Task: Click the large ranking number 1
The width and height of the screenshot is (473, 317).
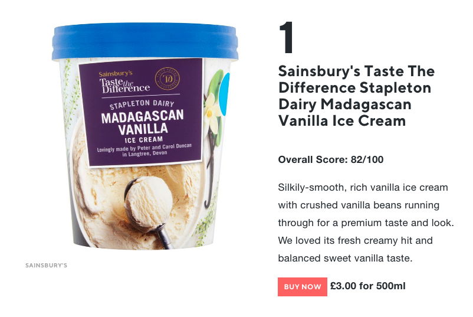Action: tap(286, 37)
